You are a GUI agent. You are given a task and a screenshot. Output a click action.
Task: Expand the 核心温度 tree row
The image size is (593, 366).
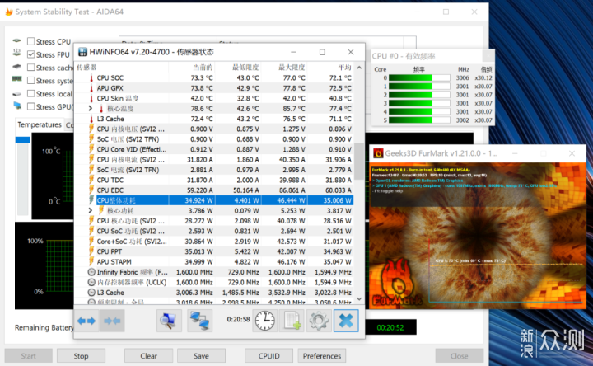(91, 109)
